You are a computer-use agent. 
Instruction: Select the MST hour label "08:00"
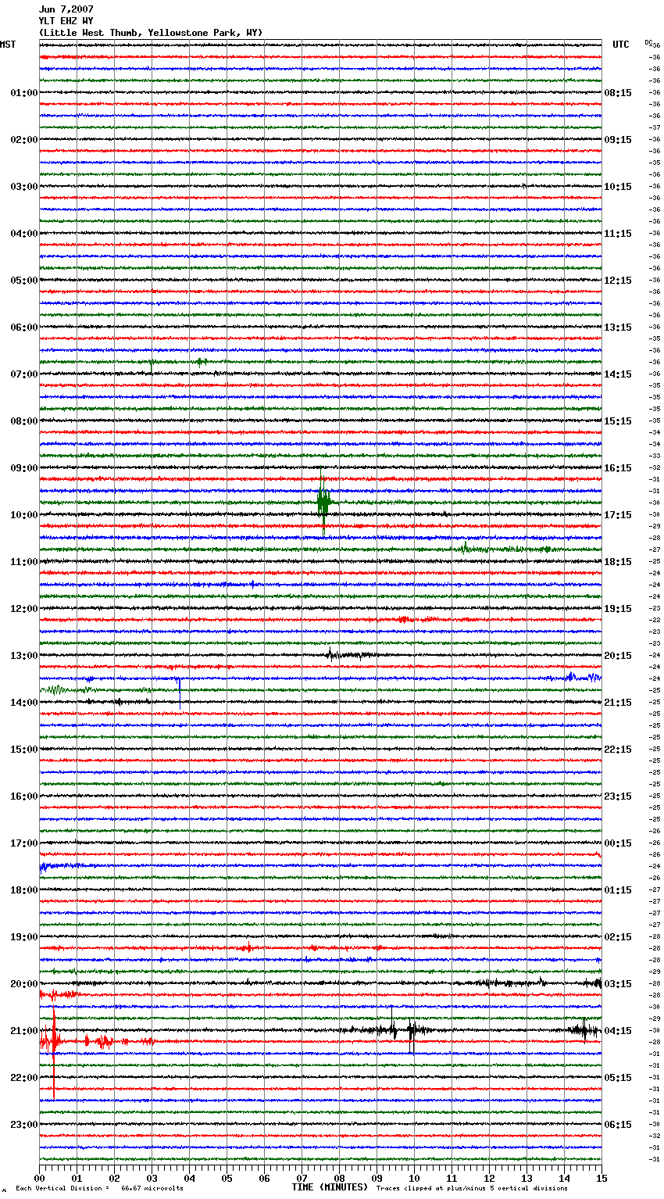pos(24,421)
